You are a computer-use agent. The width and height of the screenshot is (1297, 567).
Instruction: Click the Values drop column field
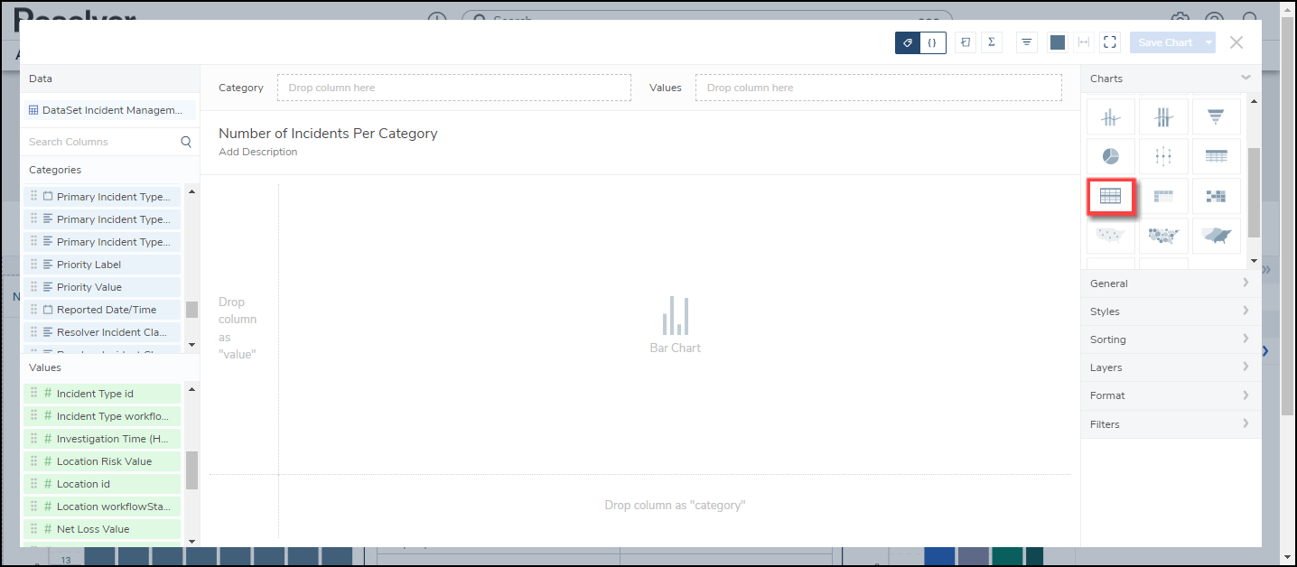coord(879,88)
